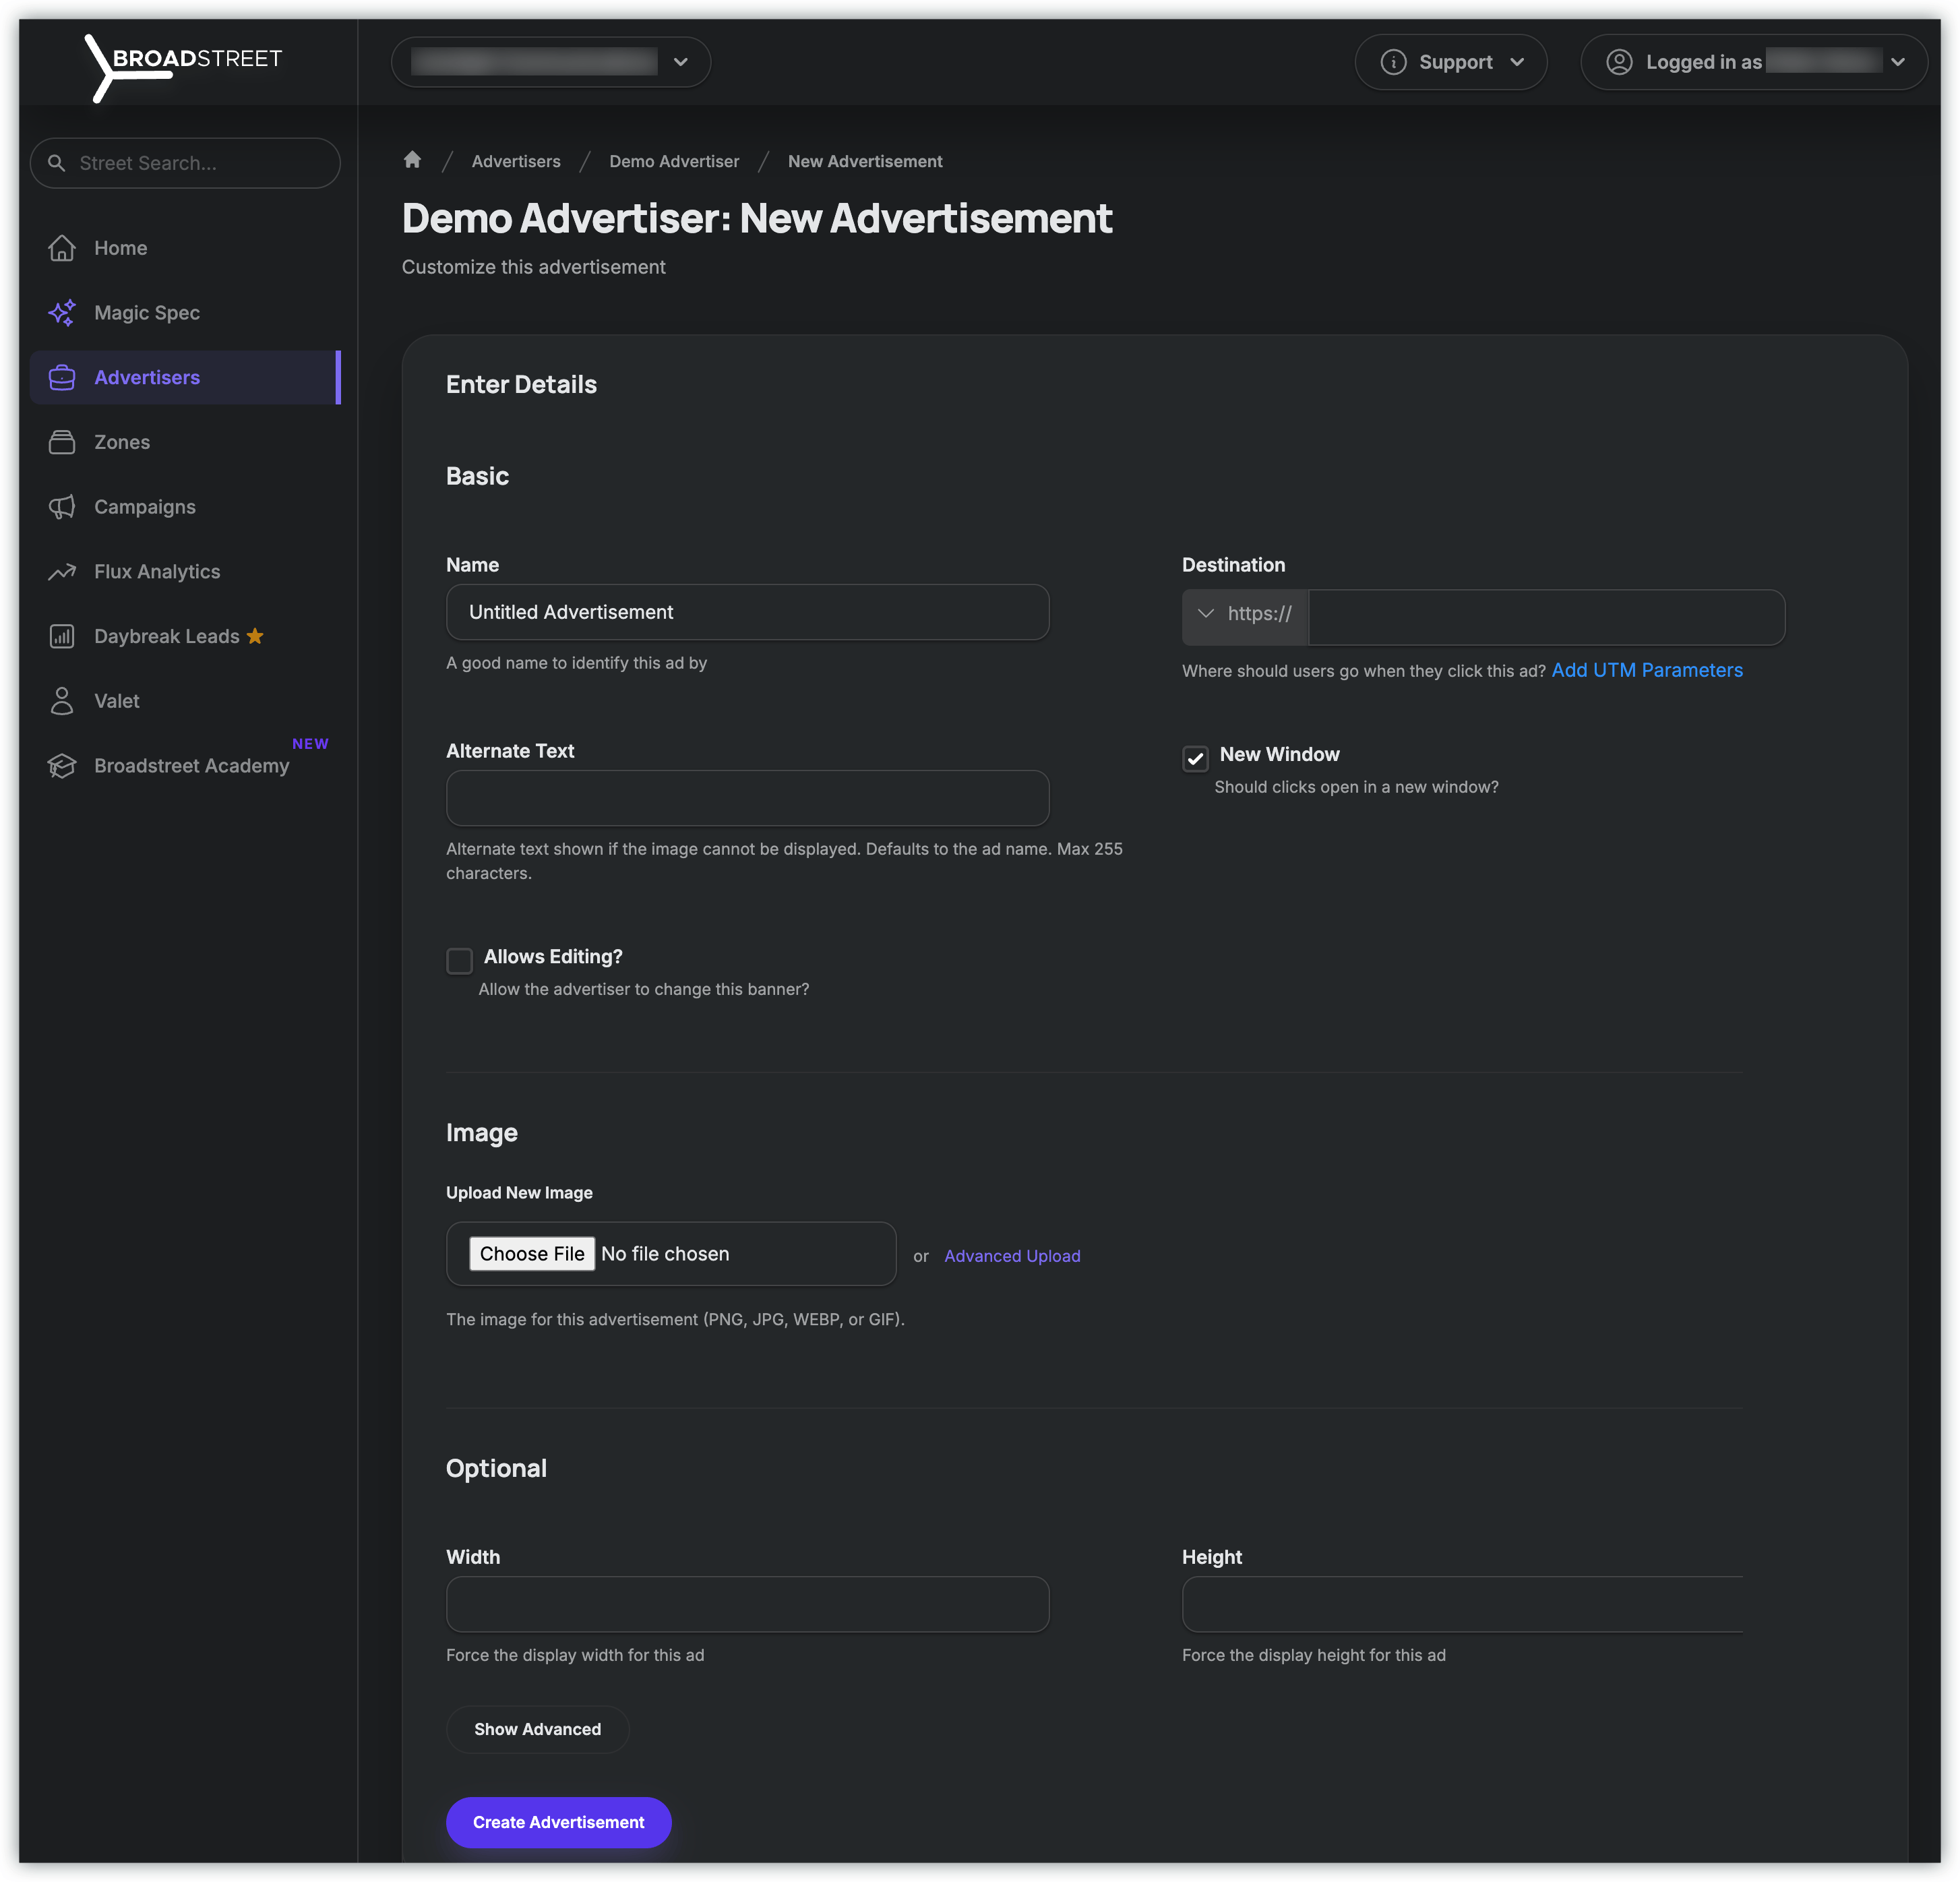This screenshot has width=1960, height=1882.
Task: Open the Logged in as account menu
Action: 1754,62
